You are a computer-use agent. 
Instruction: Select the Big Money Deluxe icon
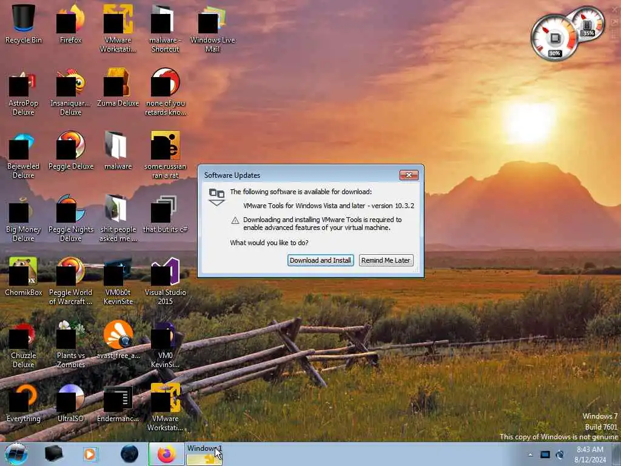point(24,218)
